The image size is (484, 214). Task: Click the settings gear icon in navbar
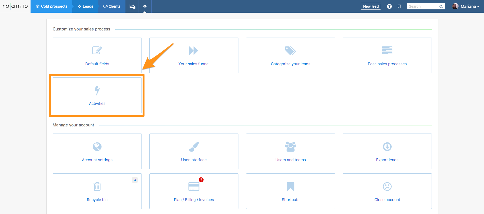click(145, 6)
